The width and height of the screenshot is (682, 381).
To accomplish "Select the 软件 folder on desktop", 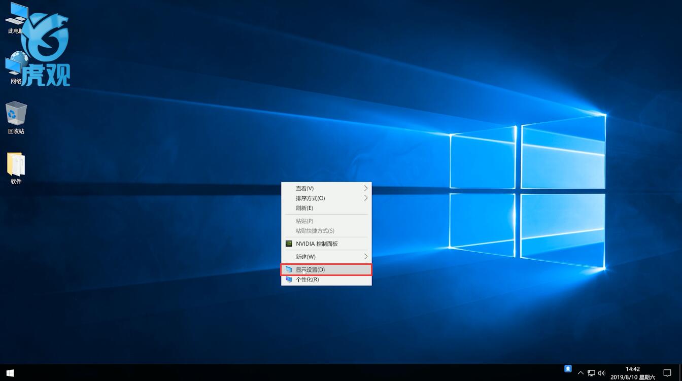I will coord(16,168).
